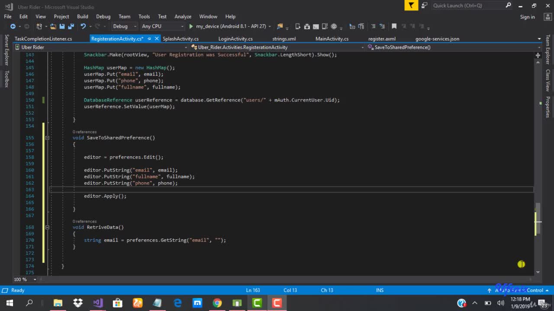Collapse the RetriveData method outline

click(x=47, y=227)
